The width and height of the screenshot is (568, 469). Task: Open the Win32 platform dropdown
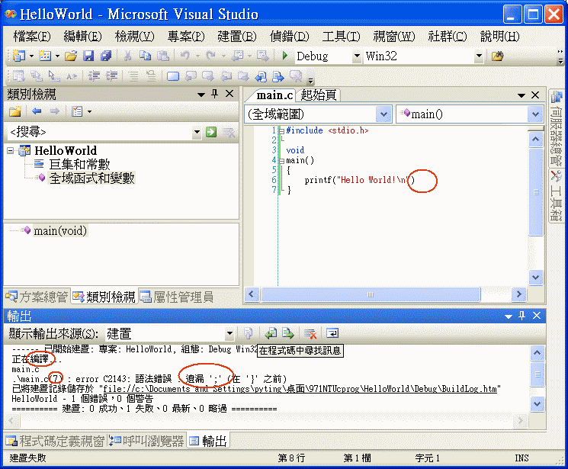tap(479, 56)
